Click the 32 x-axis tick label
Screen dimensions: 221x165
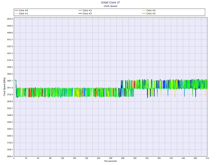(26, 158)
